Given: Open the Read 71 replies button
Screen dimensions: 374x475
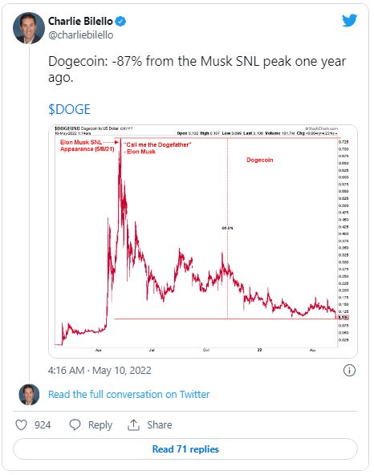Looking at the screenshot, I should (185, 449).
